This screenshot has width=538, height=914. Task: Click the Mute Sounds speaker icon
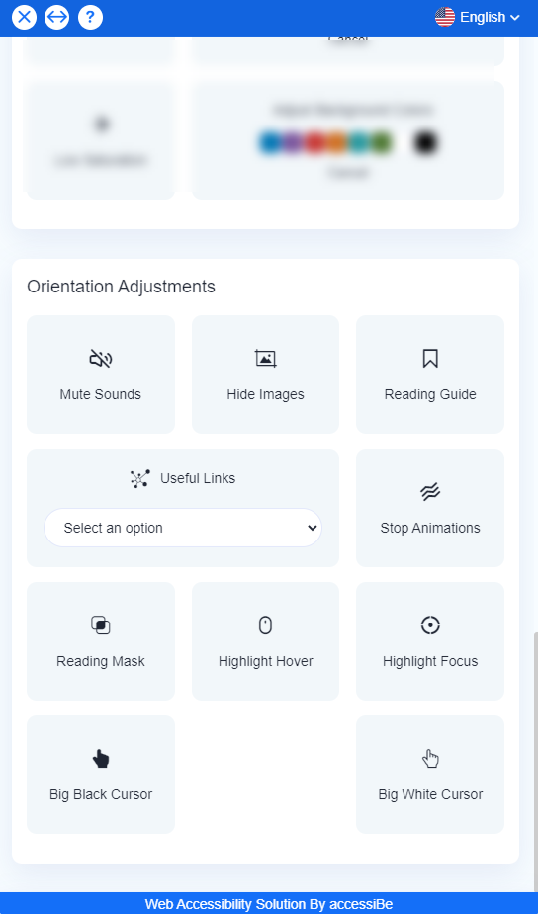pos(100,359)
